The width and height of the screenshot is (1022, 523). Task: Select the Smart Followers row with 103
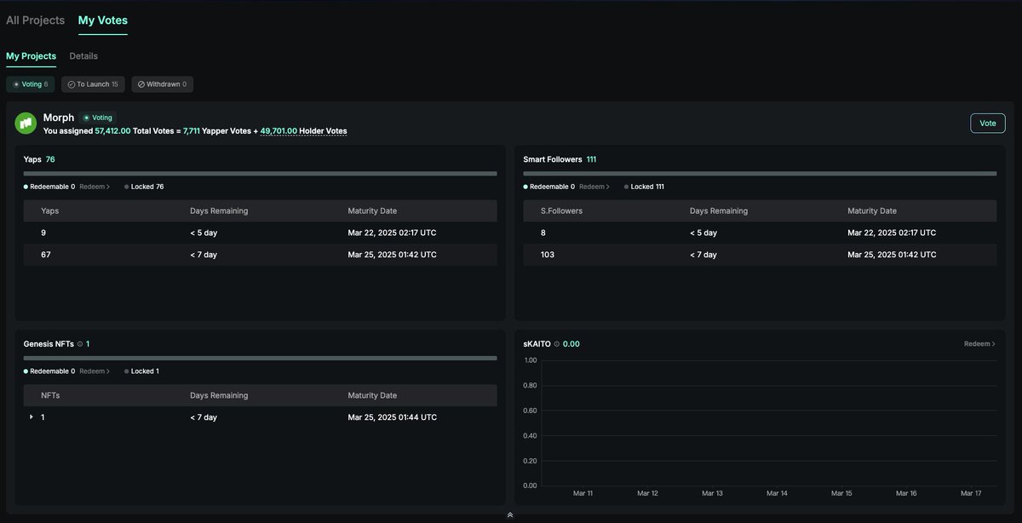click(760, 255)
